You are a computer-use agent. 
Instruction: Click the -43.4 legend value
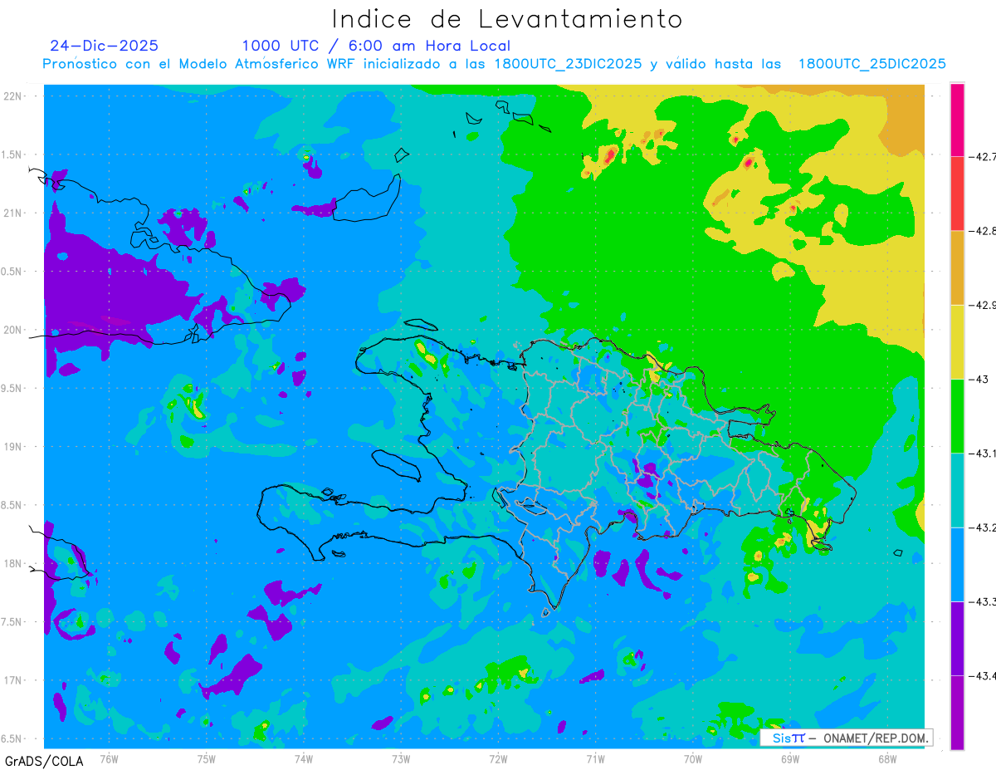982,675
